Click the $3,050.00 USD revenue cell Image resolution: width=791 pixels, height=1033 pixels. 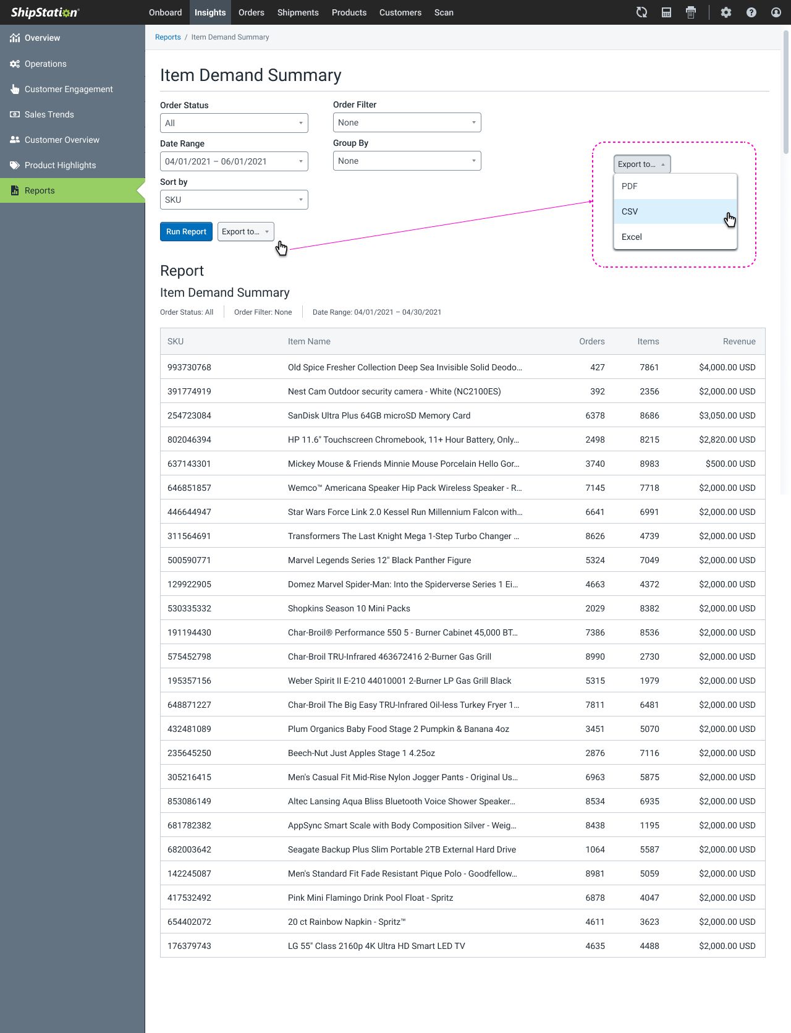click(727, 415)
